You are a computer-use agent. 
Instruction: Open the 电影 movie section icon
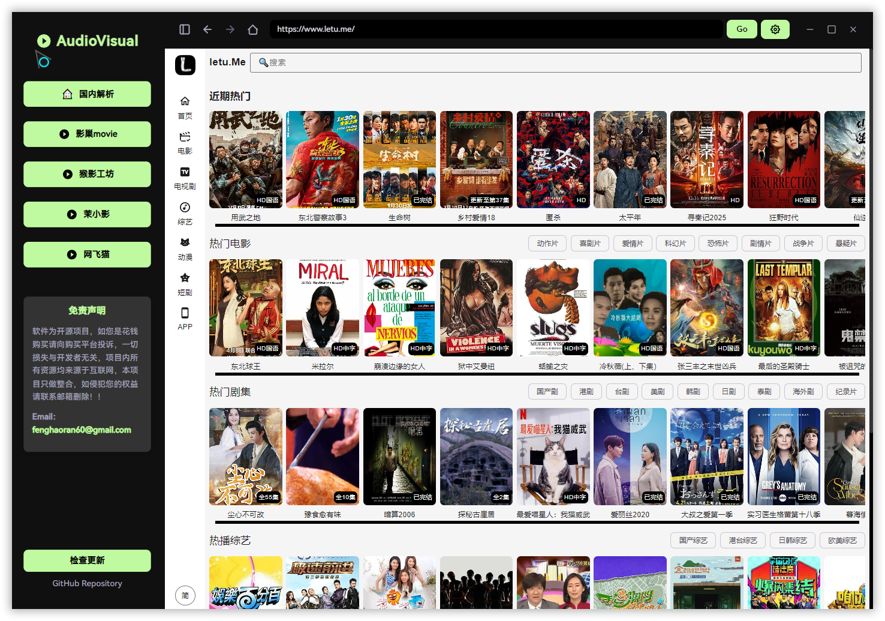click(x=185, y=142)
